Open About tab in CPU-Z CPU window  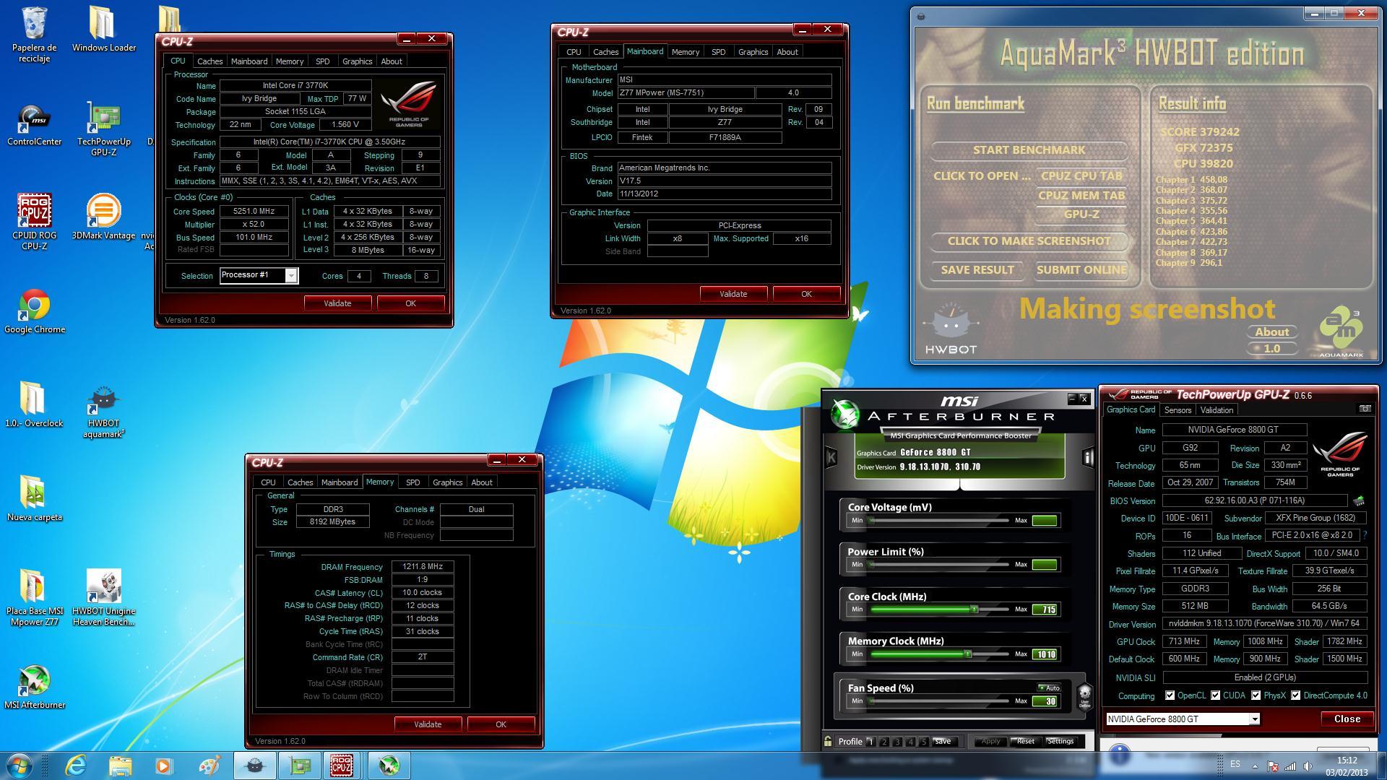[392, 61]
